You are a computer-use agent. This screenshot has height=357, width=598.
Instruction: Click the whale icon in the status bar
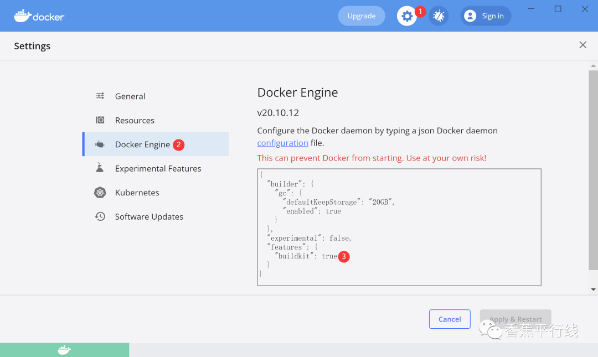[x=65, y=350]
